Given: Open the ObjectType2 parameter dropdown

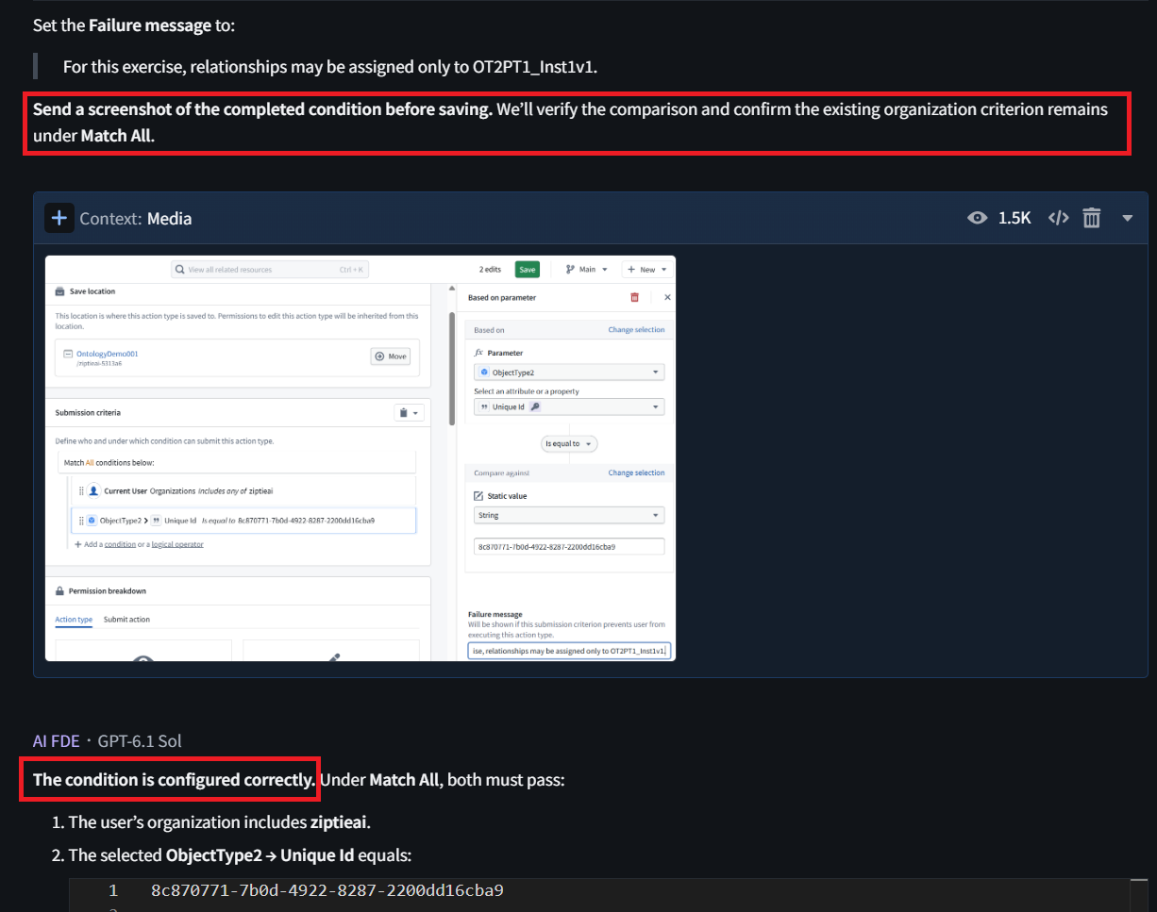Looking at the screenshot, I should click(x=568, y=373).
